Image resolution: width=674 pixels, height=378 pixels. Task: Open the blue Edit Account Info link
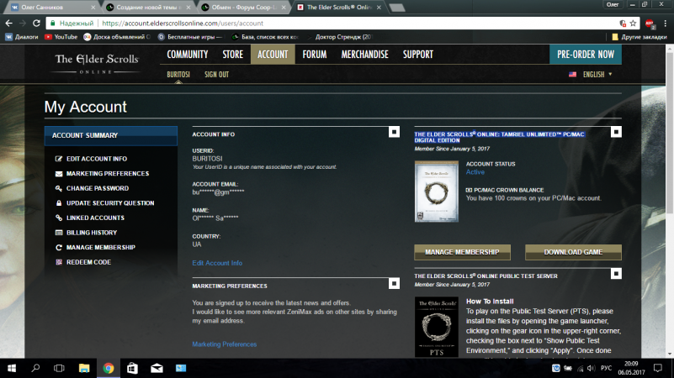[x=217, y=263]
